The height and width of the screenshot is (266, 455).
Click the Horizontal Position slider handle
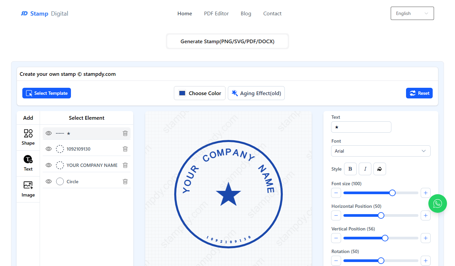pos(381,215)
